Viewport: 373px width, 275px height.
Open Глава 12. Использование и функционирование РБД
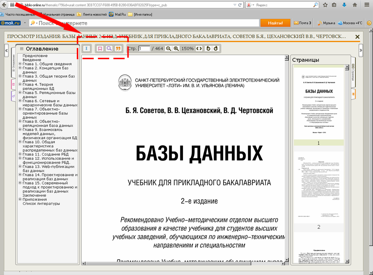[x=48, y=161]
